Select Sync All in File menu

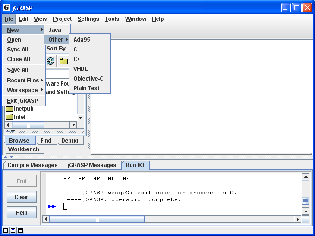24,50
